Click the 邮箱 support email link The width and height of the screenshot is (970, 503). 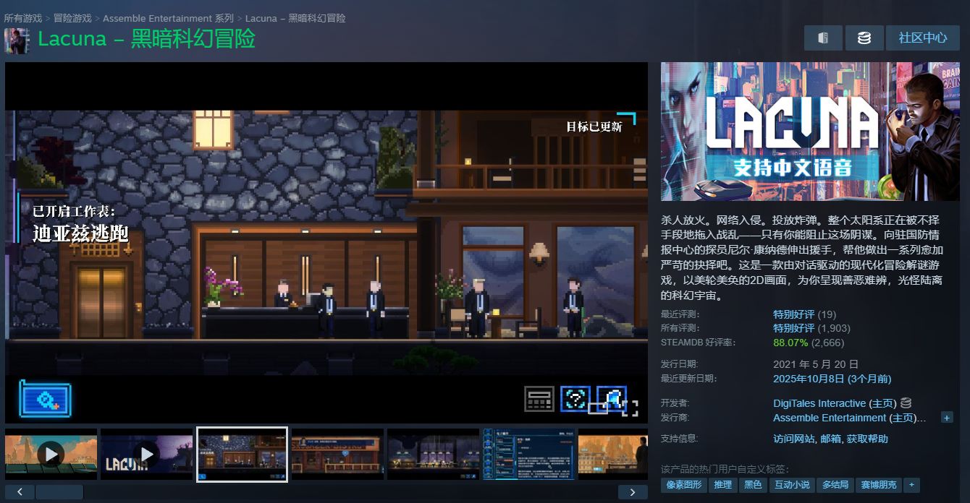[831, 439]
